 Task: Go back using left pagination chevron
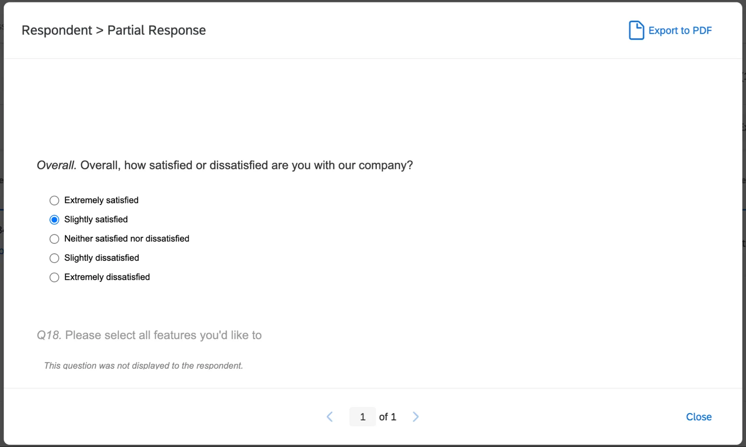pos(330,417)
